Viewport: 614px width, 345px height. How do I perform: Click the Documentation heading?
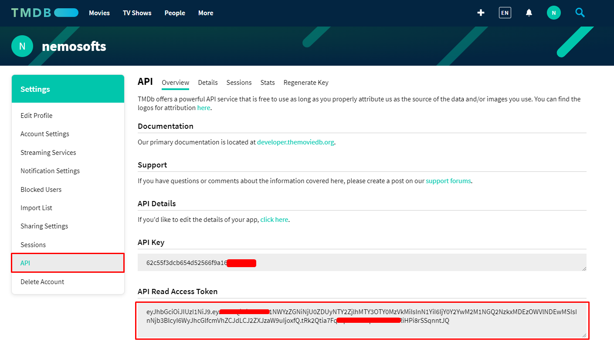pos(166,126)
